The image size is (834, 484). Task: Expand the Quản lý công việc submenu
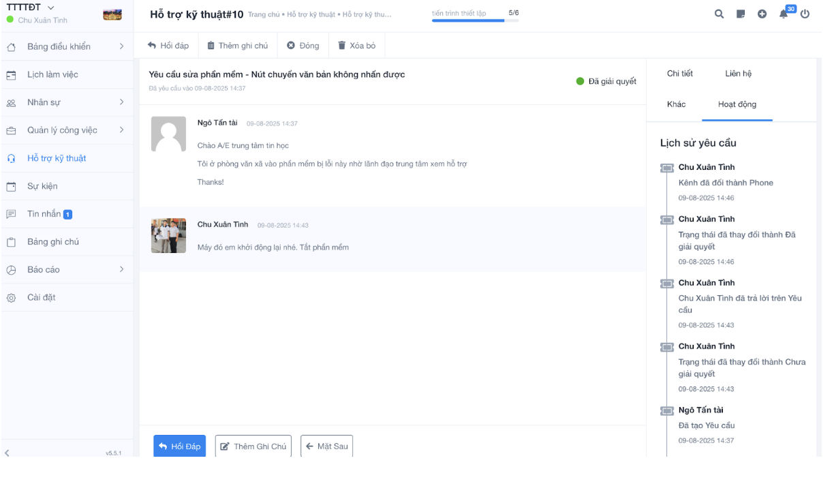click(x=121, y=130)
